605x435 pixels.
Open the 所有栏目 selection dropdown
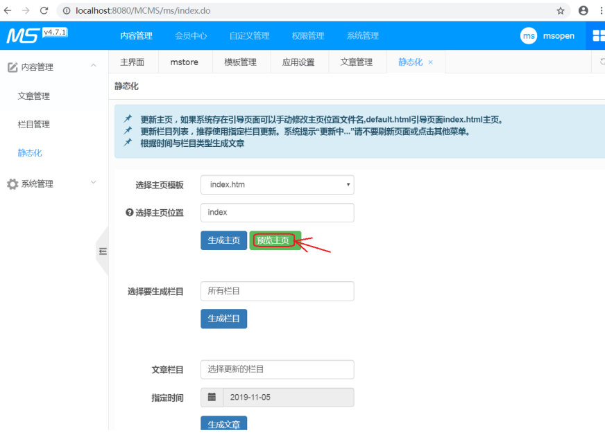point(277,291)
